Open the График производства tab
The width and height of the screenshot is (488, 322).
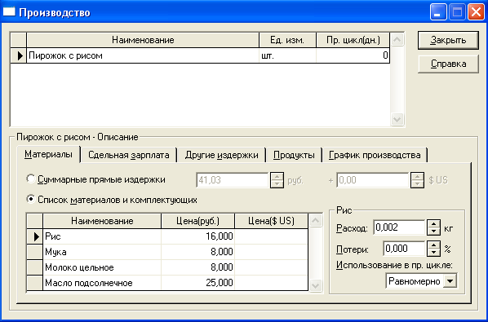coord(375,155)
